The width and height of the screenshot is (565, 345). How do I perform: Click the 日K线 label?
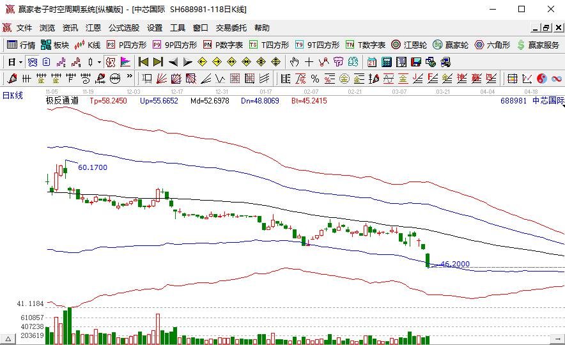click(13, 95)
